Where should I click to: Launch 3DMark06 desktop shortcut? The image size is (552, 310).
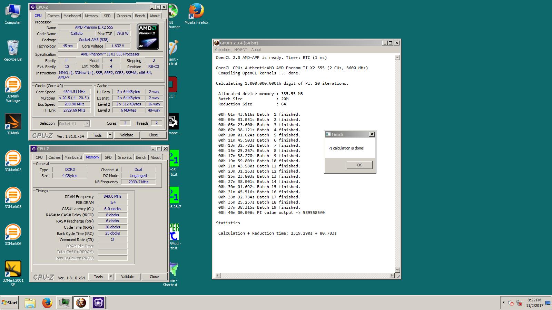click(x=13, y=235)
